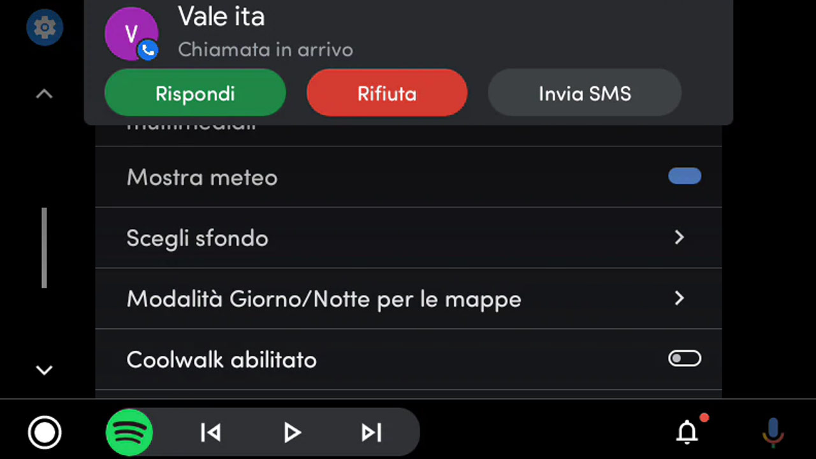Screen dimensions: 816x459
Task: Click the down chevron on left sidebar
Action: 44,370
